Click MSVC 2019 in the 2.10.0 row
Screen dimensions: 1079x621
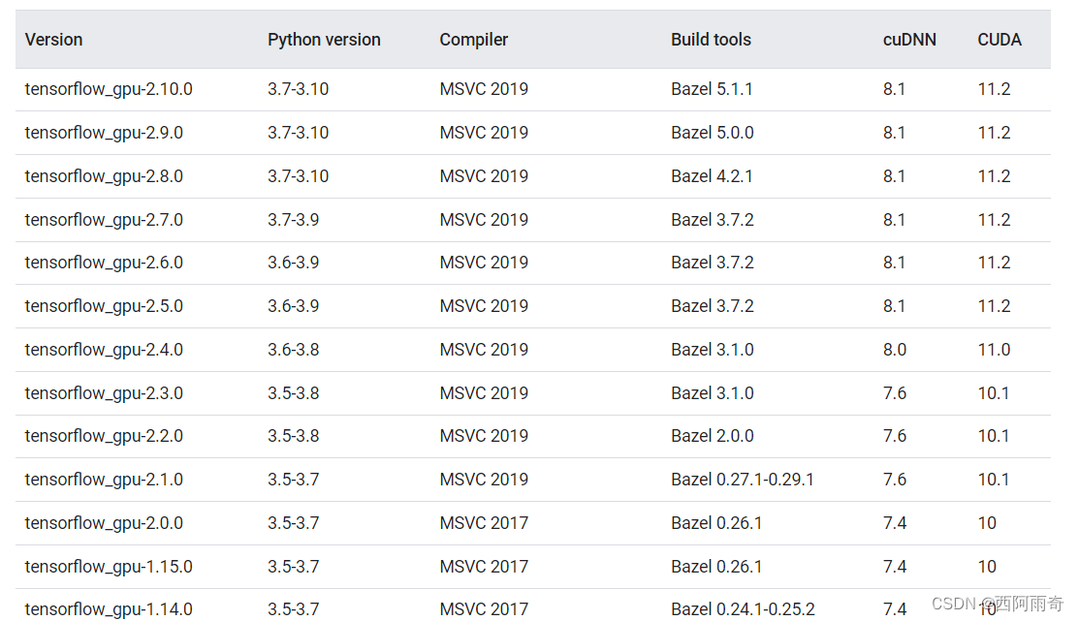click(x=484, y=89)
